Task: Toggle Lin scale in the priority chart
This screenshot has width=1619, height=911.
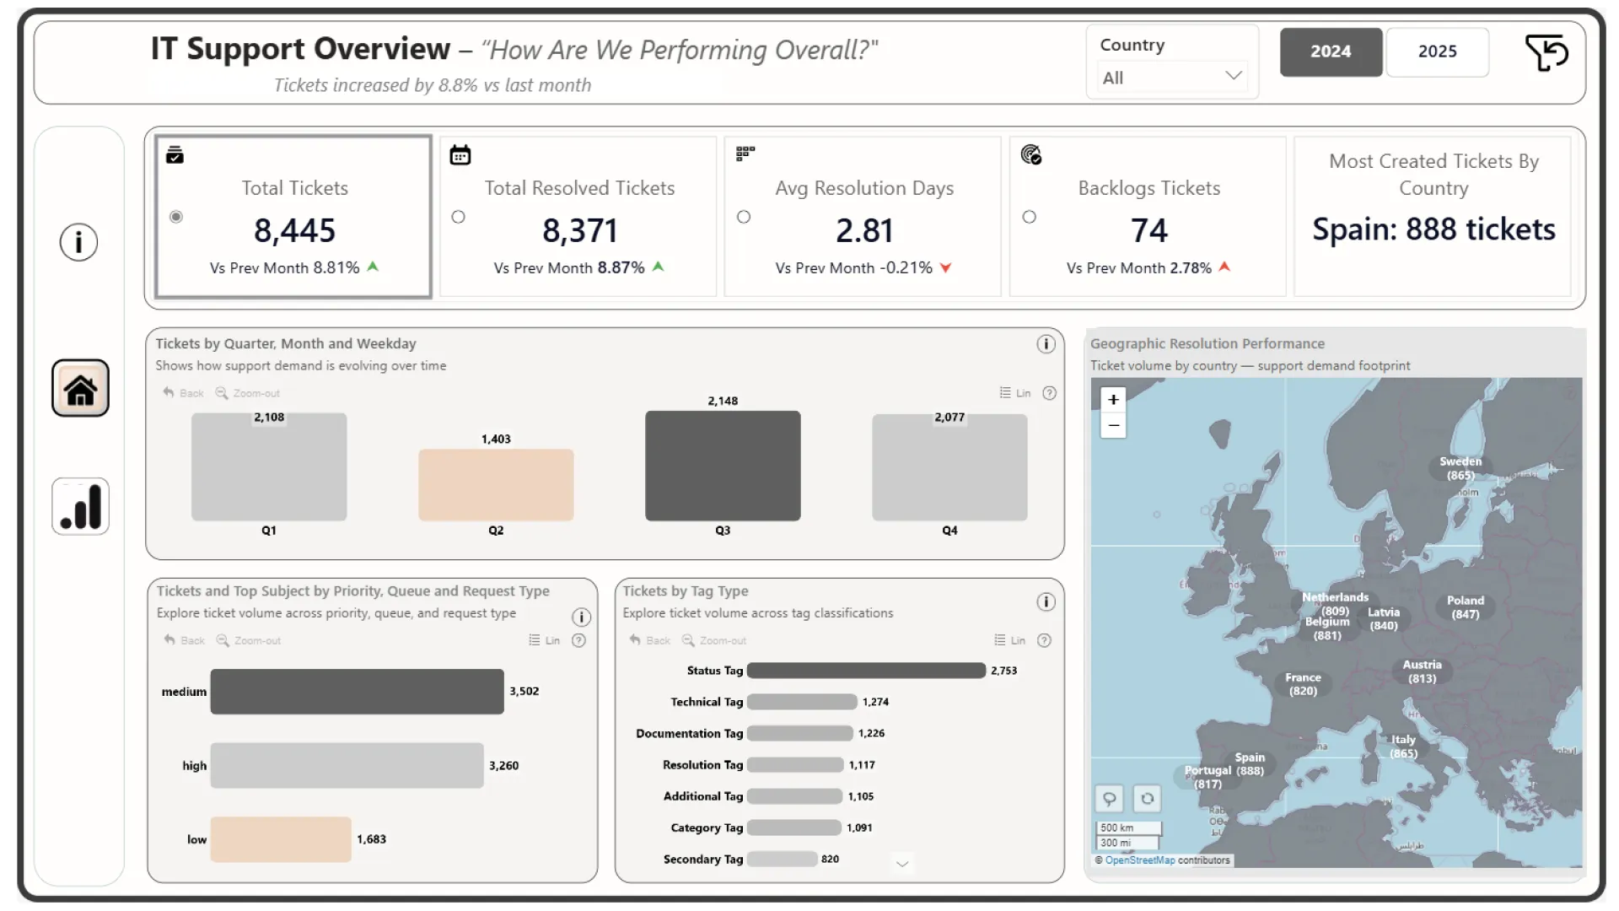Action: click(x=544, y=640)
